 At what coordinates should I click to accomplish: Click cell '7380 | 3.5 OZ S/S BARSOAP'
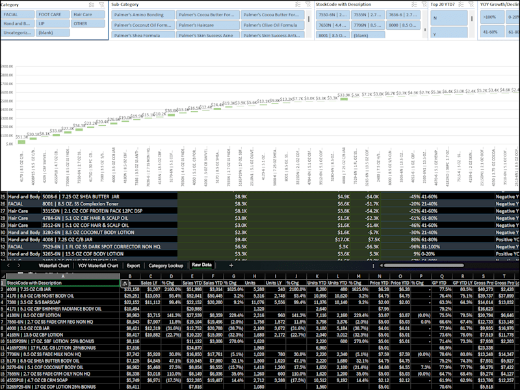point(63,302)
